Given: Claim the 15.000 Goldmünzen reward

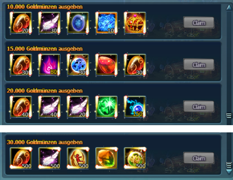Looking at the screenshot, I should 199,65.
